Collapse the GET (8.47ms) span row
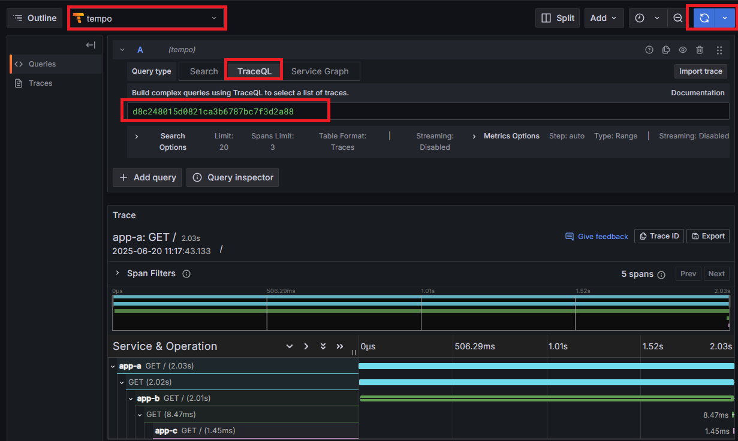The width and height of the screenshot is (738, 441). point(140,415)
